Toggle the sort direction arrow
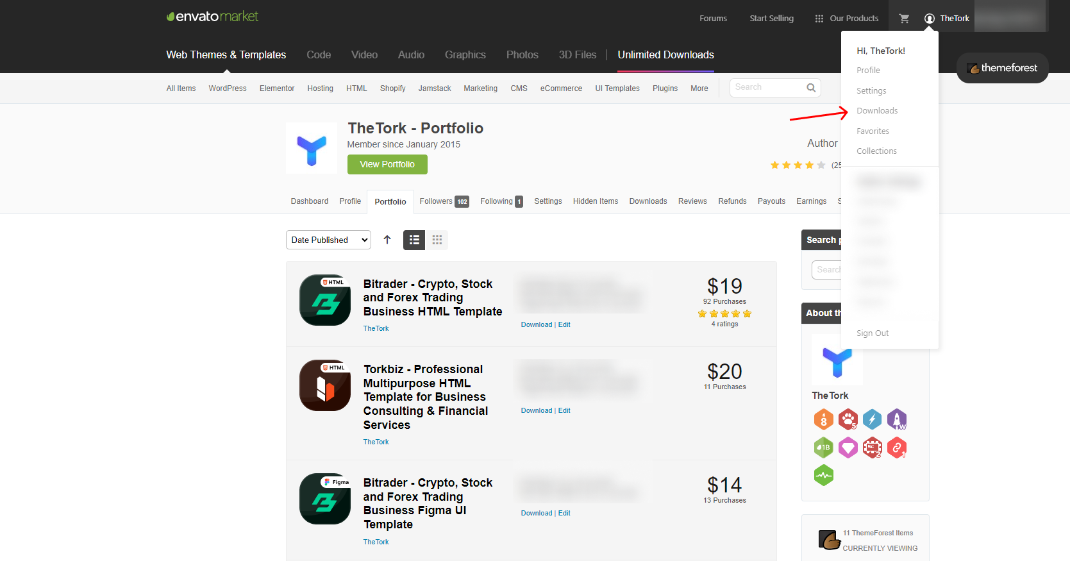This screenshot has height=561, width=1070. click(x=387, y=240)
